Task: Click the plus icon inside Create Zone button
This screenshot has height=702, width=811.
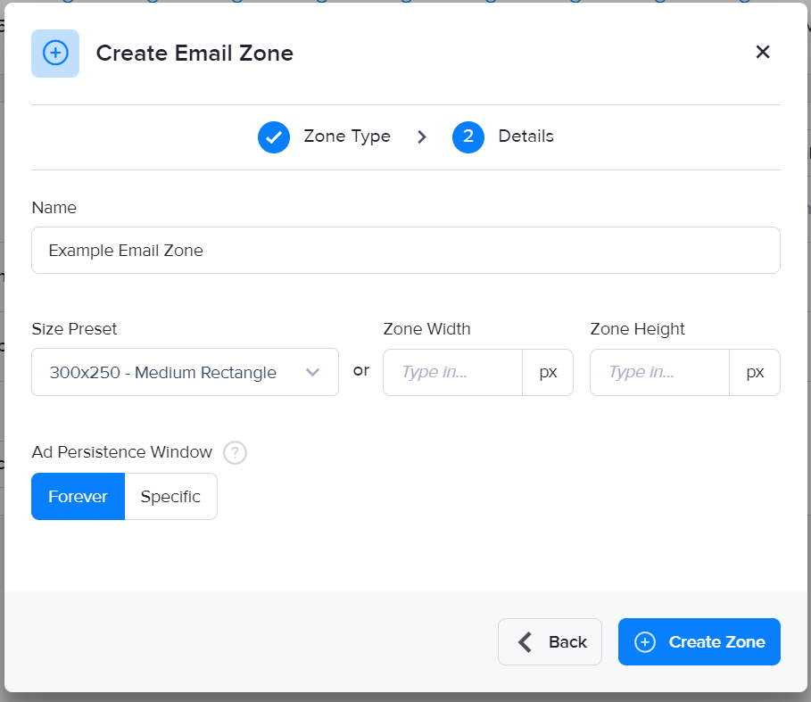Action: point(644,641)
